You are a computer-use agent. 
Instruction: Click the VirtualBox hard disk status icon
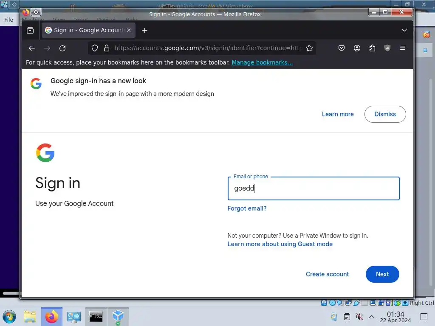pos(324,303)
